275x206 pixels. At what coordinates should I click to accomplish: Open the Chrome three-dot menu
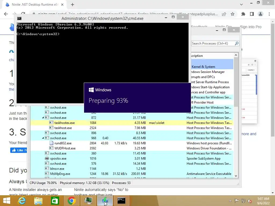click(x=269, y=14)
